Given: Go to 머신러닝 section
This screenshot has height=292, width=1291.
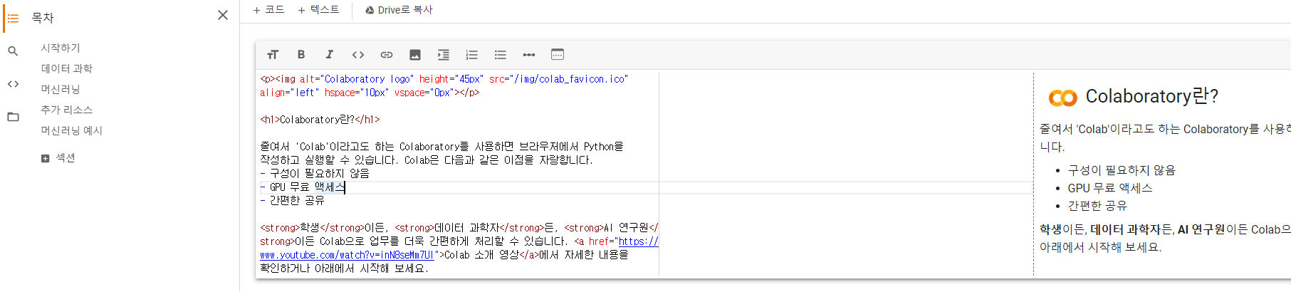Looking at the screenshot, I should click(61, 89).
